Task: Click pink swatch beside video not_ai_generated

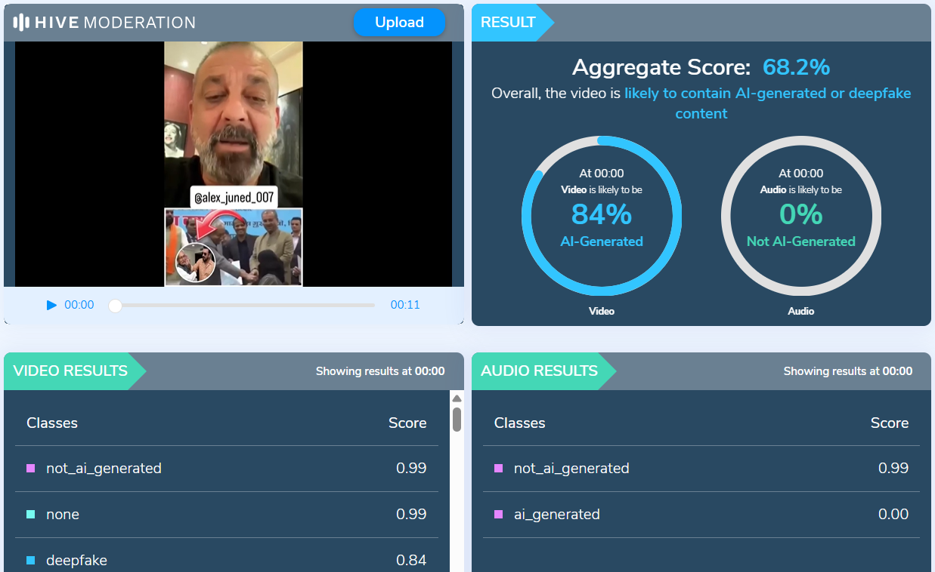Action: click(x=31, y=469)
